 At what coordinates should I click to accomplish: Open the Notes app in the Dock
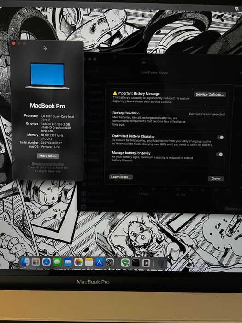(x=89, y=262)
